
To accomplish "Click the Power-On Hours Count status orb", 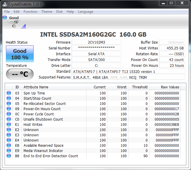I will point(9,109).
